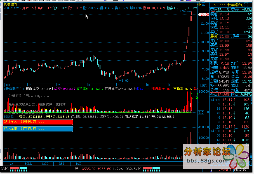Click the 日线 period selector
Image resolution: width=254 pixels, height=174 pixels.
click(x=203, y=85)
